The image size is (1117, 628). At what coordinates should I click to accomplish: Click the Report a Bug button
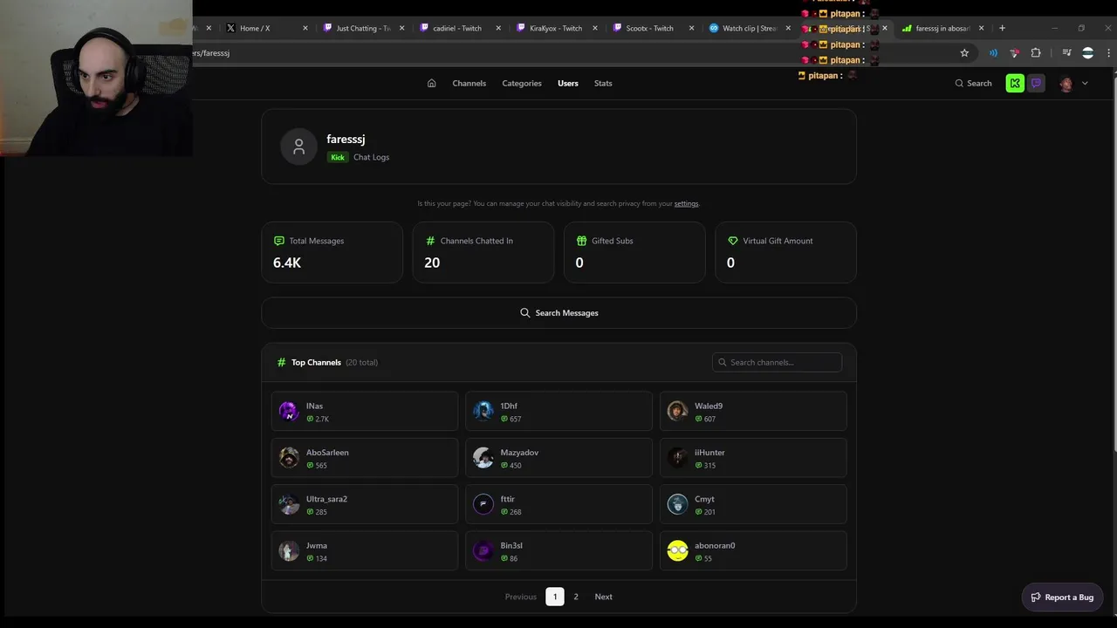click(1062, 597)
